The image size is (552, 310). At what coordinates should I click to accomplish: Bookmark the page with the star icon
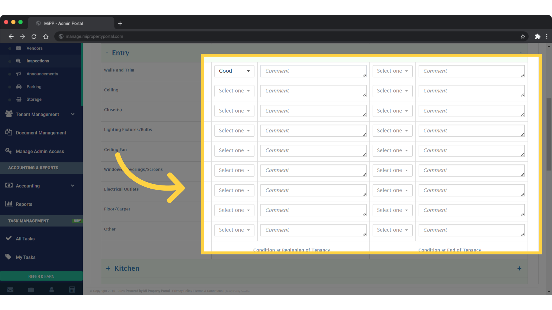(523, 36)
